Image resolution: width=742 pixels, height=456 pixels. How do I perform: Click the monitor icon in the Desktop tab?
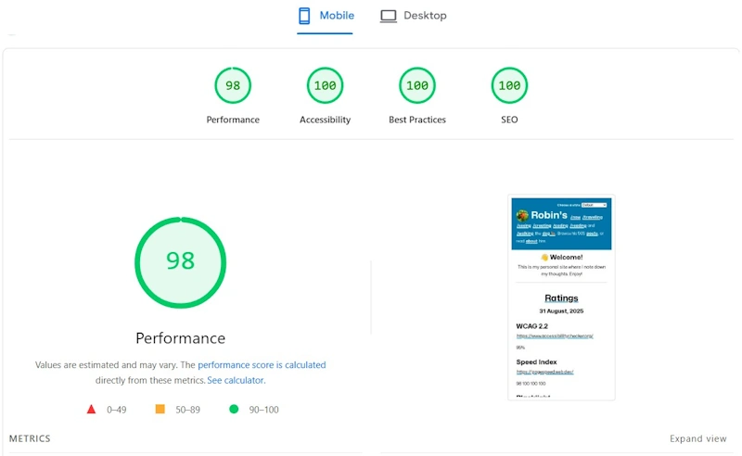[x=388, y=16]
